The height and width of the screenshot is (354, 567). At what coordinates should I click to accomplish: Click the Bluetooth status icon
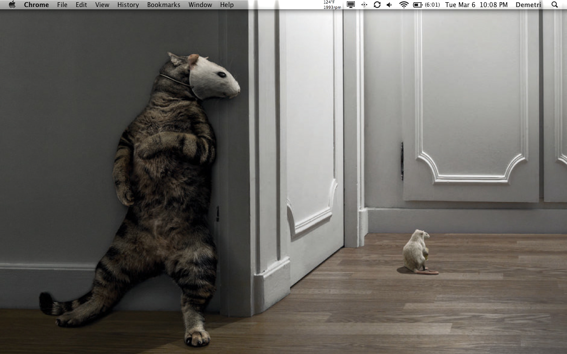(364, 5)
